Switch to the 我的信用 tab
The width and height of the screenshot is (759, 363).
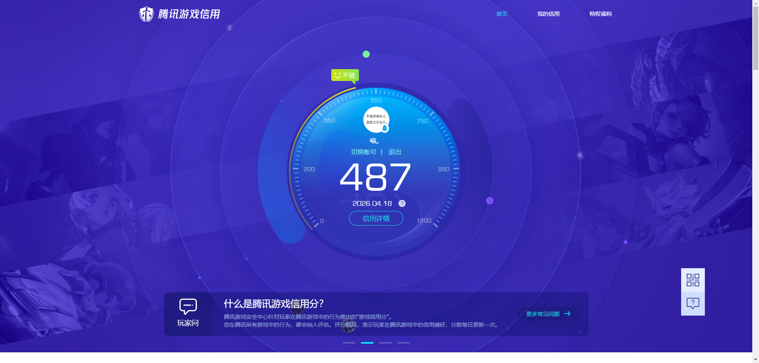coord(548,14)
